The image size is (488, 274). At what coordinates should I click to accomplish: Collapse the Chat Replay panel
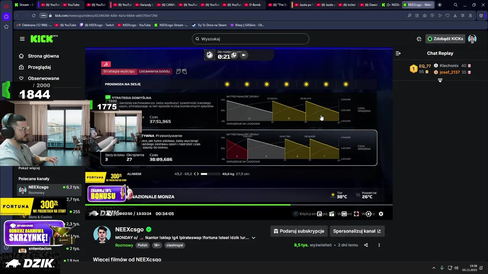[x=398, y=53]
